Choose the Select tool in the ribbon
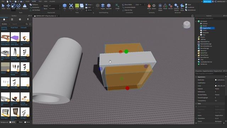 tap(3, 6)
